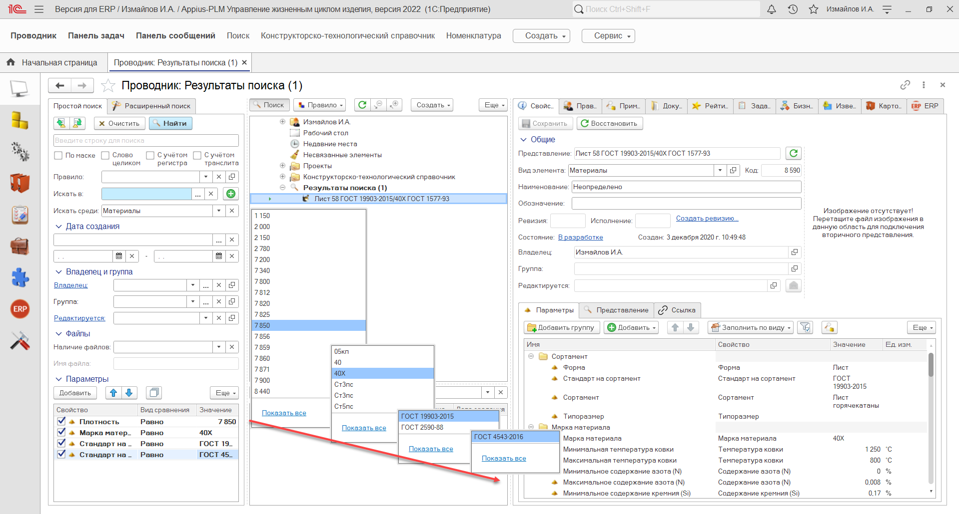Click the tools hammer icon in sidebar
959x514 pixels.
click(19, 341)
